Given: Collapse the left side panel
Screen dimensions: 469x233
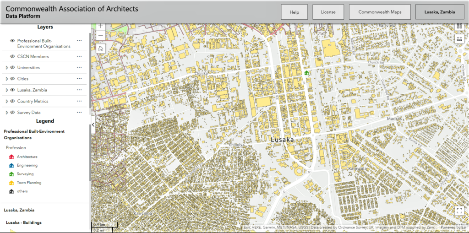Looking at the screenshot, I should click(x=93, y=125).
